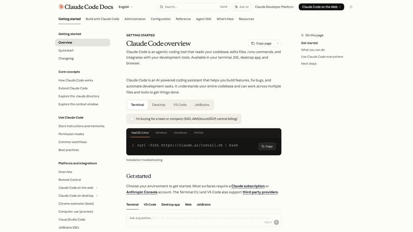This screenshot has width=413, height=232.
Task: Open Remote Control sidebar page
Action: coord(69,180)
